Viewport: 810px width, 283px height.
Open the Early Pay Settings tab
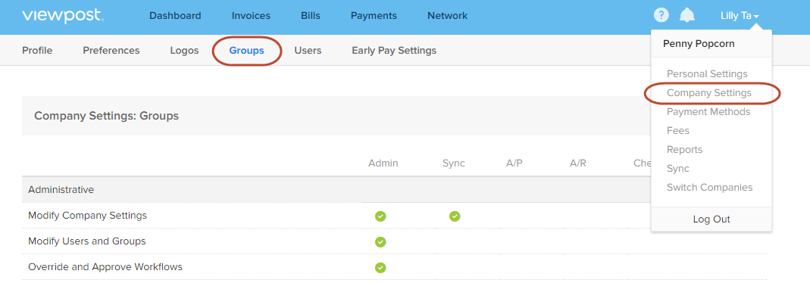394,51
